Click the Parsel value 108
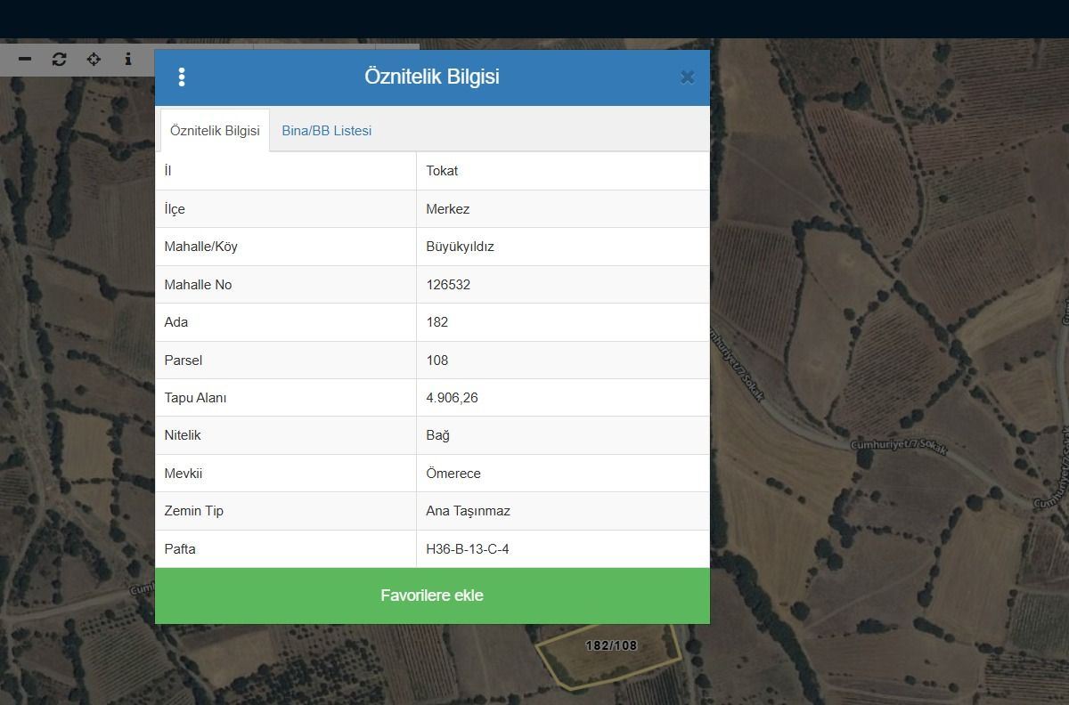1069x705 pixels. (437, 361)
